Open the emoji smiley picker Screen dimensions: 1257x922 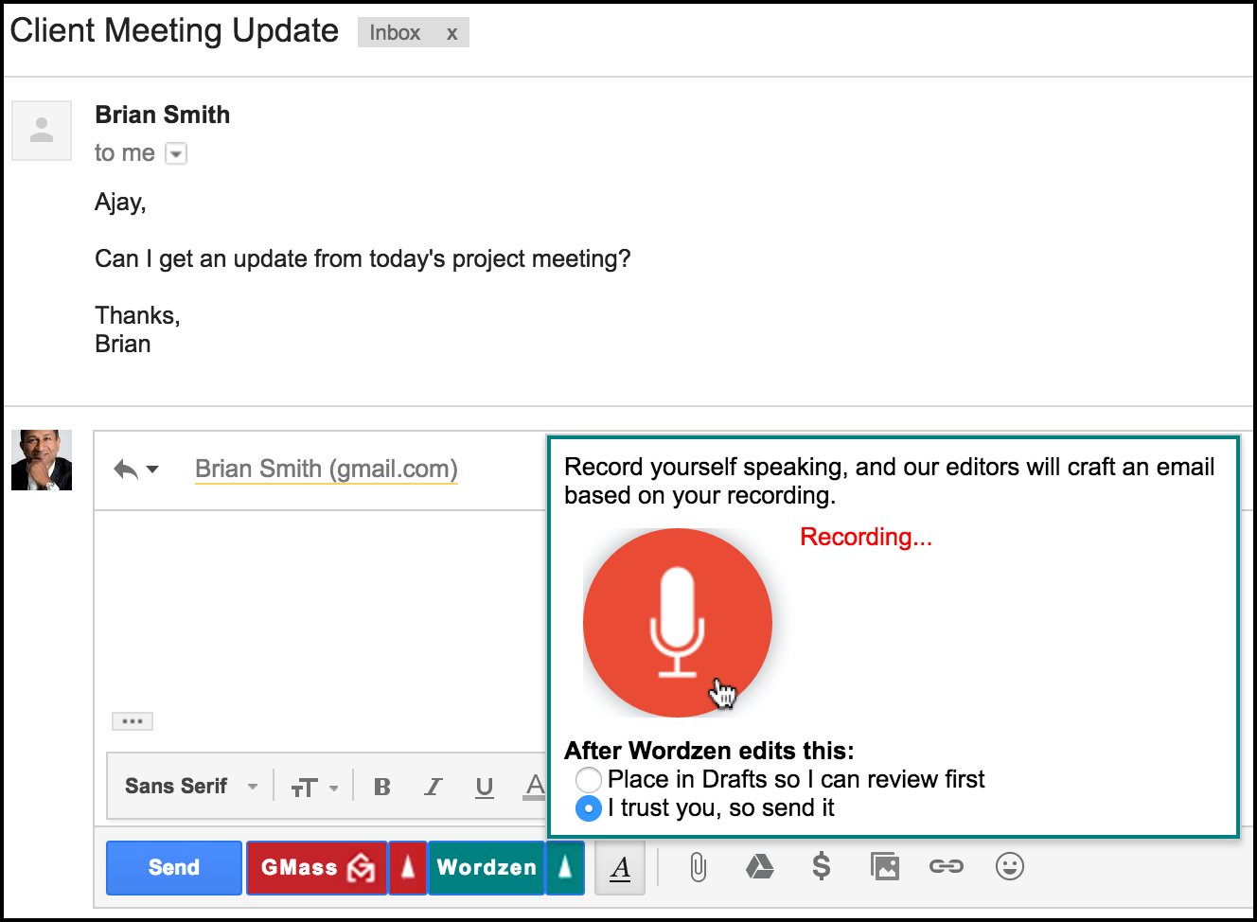1010,866
